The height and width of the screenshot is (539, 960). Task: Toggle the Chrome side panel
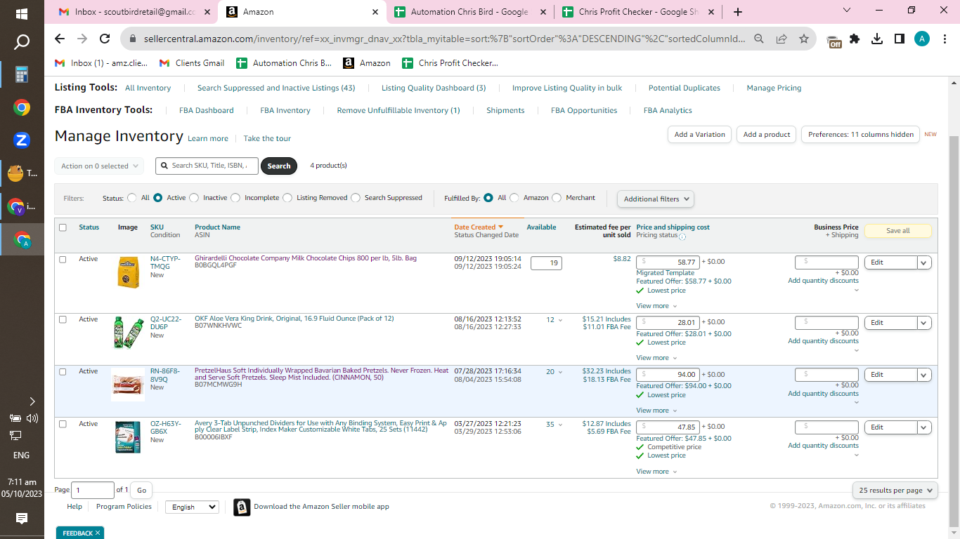pos(900,39)
